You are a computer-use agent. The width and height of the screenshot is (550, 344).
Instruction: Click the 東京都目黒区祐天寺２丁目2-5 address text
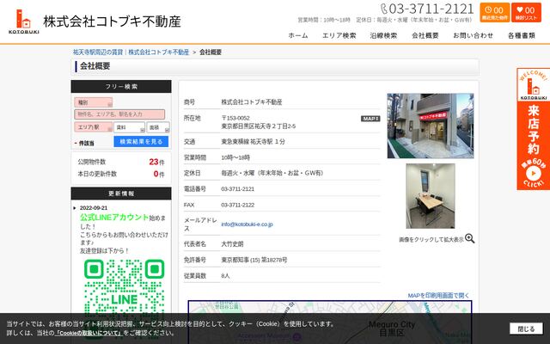point(259,126)
